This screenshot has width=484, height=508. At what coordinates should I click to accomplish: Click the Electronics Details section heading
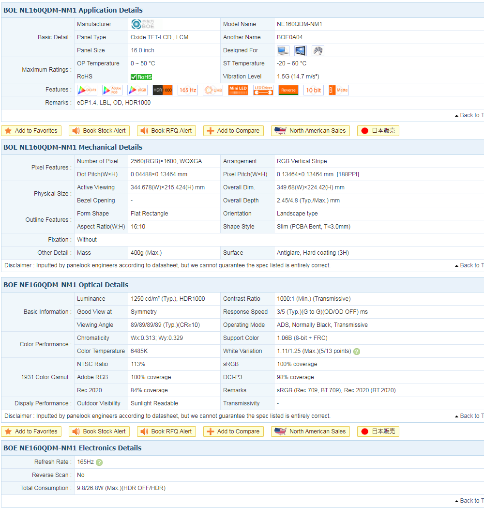[73, 448]
